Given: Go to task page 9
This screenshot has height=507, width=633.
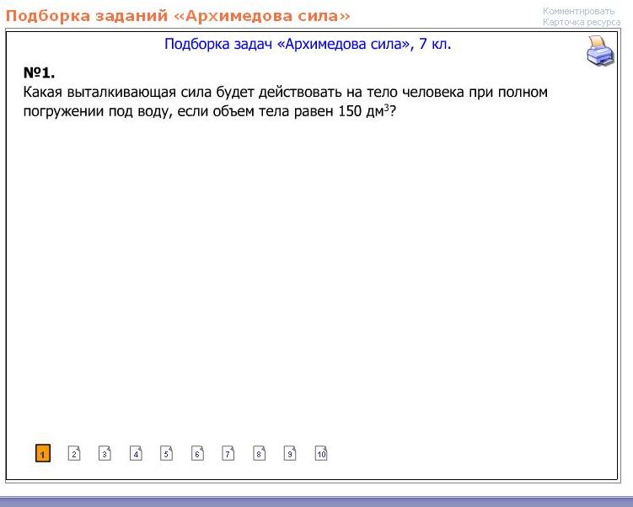Looking at the screenshot, I should (x=290, y=453).
